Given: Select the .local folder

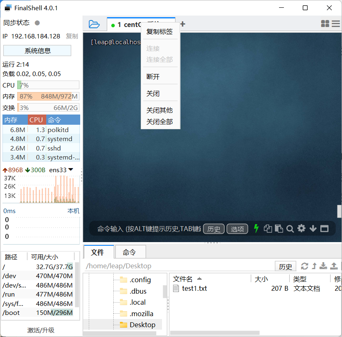Looking at the screenshot, I should pyautogui.click(x=133, y=302).
